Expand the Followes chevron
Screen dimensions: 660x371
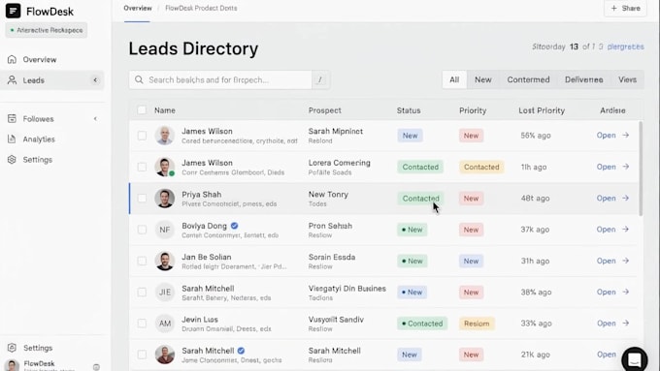95,119
